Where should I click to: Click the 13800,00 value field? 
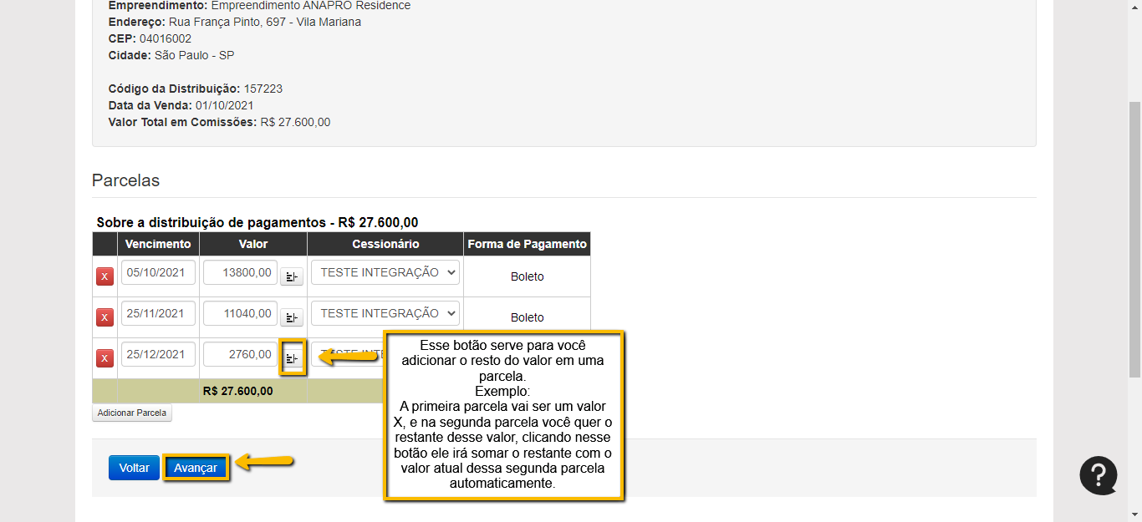pos(240,272)
